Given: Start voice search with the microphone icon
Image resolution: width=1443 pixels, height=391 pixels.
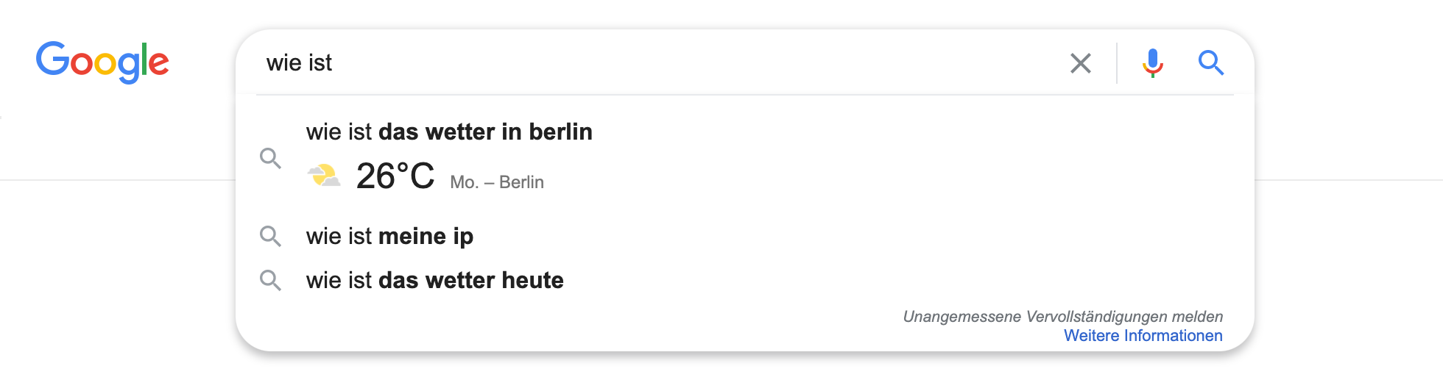Looking at the screenshot, I should pyautogui.click(x=1152, y=63).
